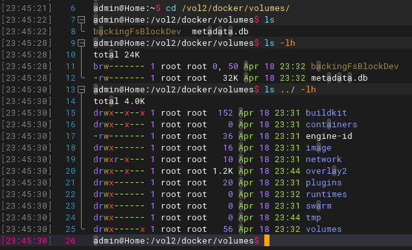Image resolution: width=412 pixels, height=250 pixels.
Task: Click the highlighted timestamp on line 26
Action: 27,240
